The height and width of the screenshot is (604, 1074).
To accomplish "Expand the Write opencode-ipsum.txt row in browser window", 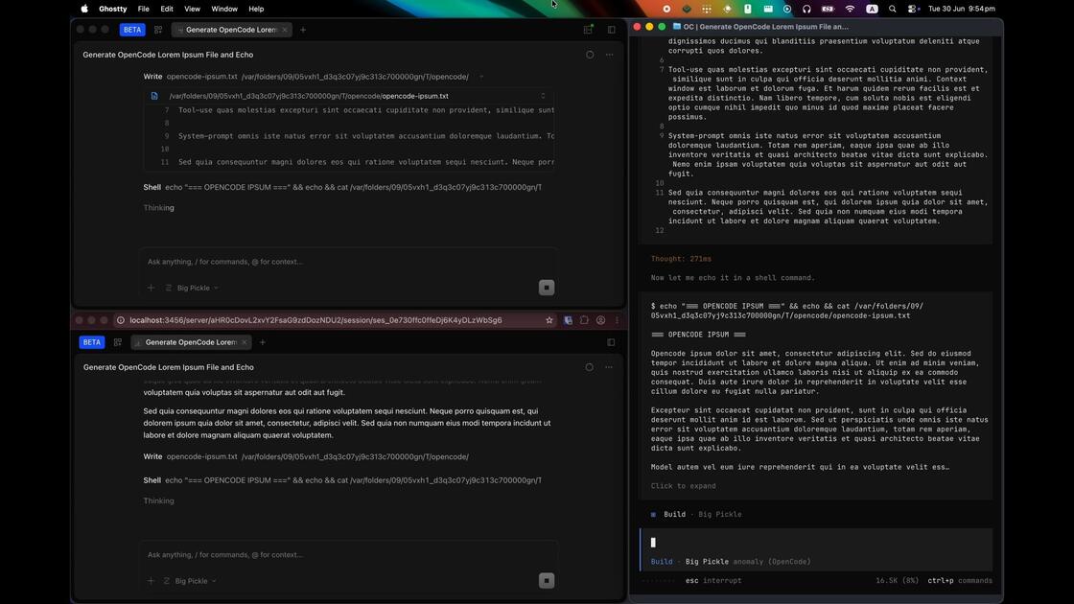I will pyautogui.click(x=306, y=456).
